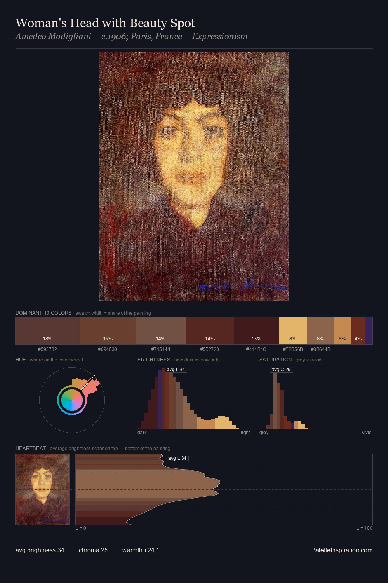The height and width of the screenshot is (583, 388).
Task: Click the small painting thumbnail beside Heartbeat chart
Action: coord(43,489)
